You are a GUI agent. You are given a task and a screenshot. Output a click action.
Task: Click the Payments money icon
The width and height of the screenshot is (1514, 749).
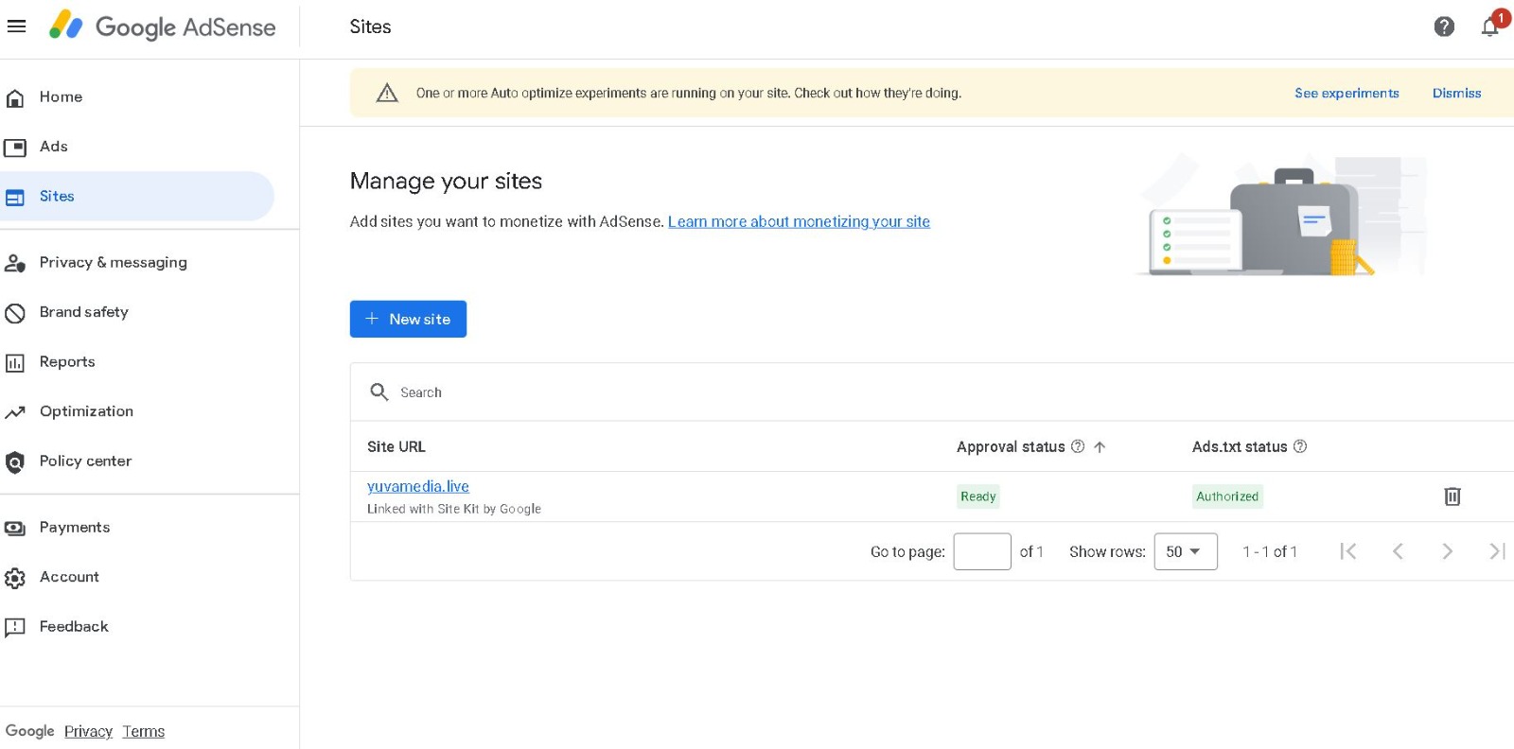pos(15,528)
